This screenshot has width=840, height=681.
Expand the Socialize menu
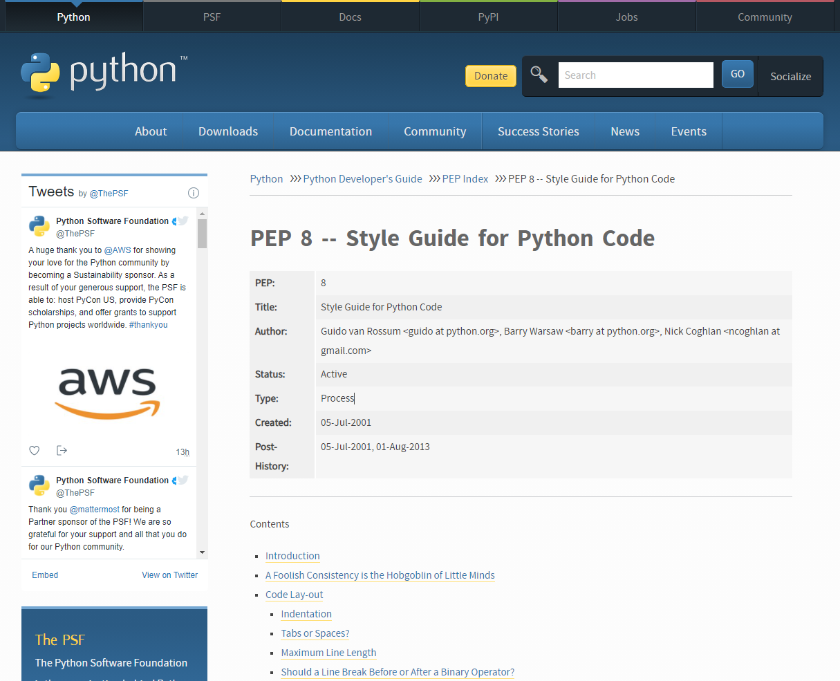(790, 76)
